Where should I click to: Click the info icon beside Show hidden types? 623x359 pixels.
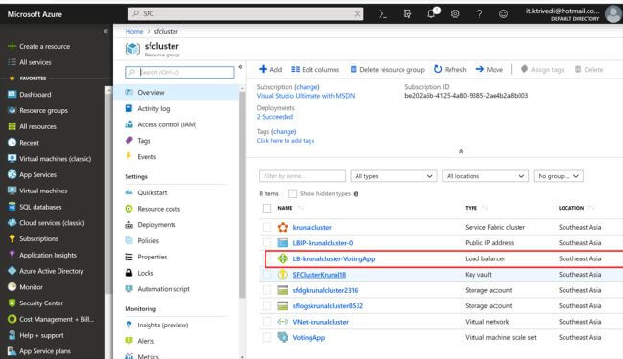pyautogui.click(x=356, y=194)
